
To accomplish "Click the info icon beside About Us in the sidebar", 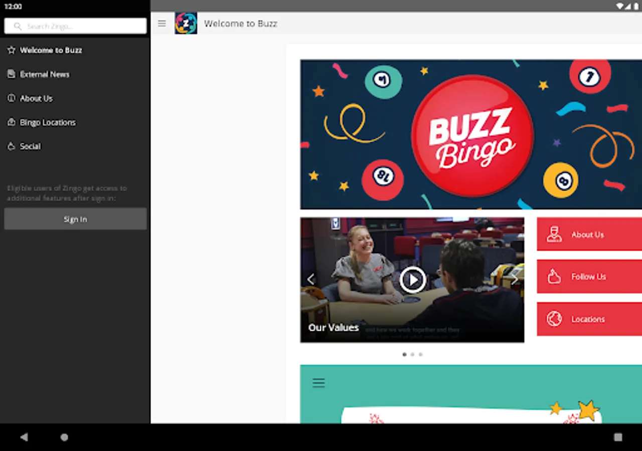I will click(x=12, y=98).
